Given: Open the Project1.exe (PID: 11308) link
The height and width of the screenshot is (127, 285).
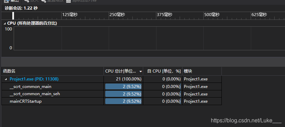Looking at the screenshot, I should [34, 79].
